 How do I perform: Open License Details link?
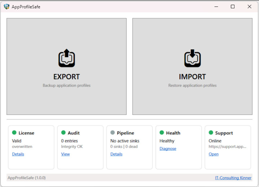(x=18, y=154)
